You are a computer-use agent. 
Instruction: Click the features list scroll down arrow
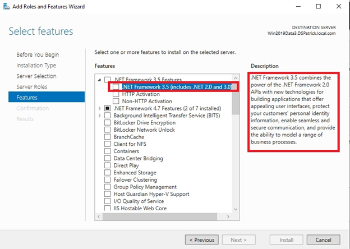tap(236, 209)
